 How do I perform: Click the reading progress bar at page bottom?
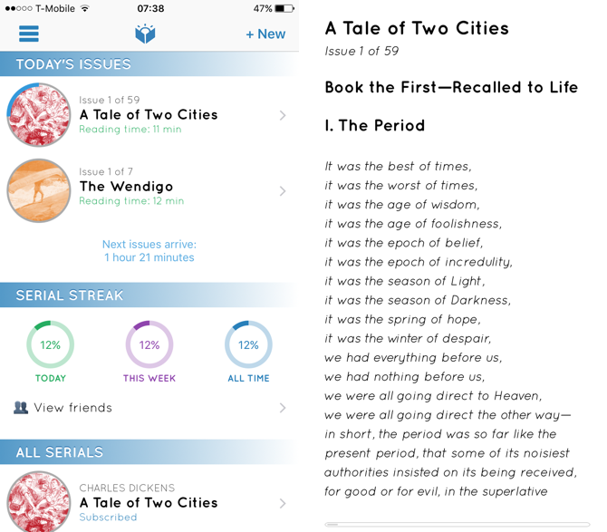tap(457, 524)
